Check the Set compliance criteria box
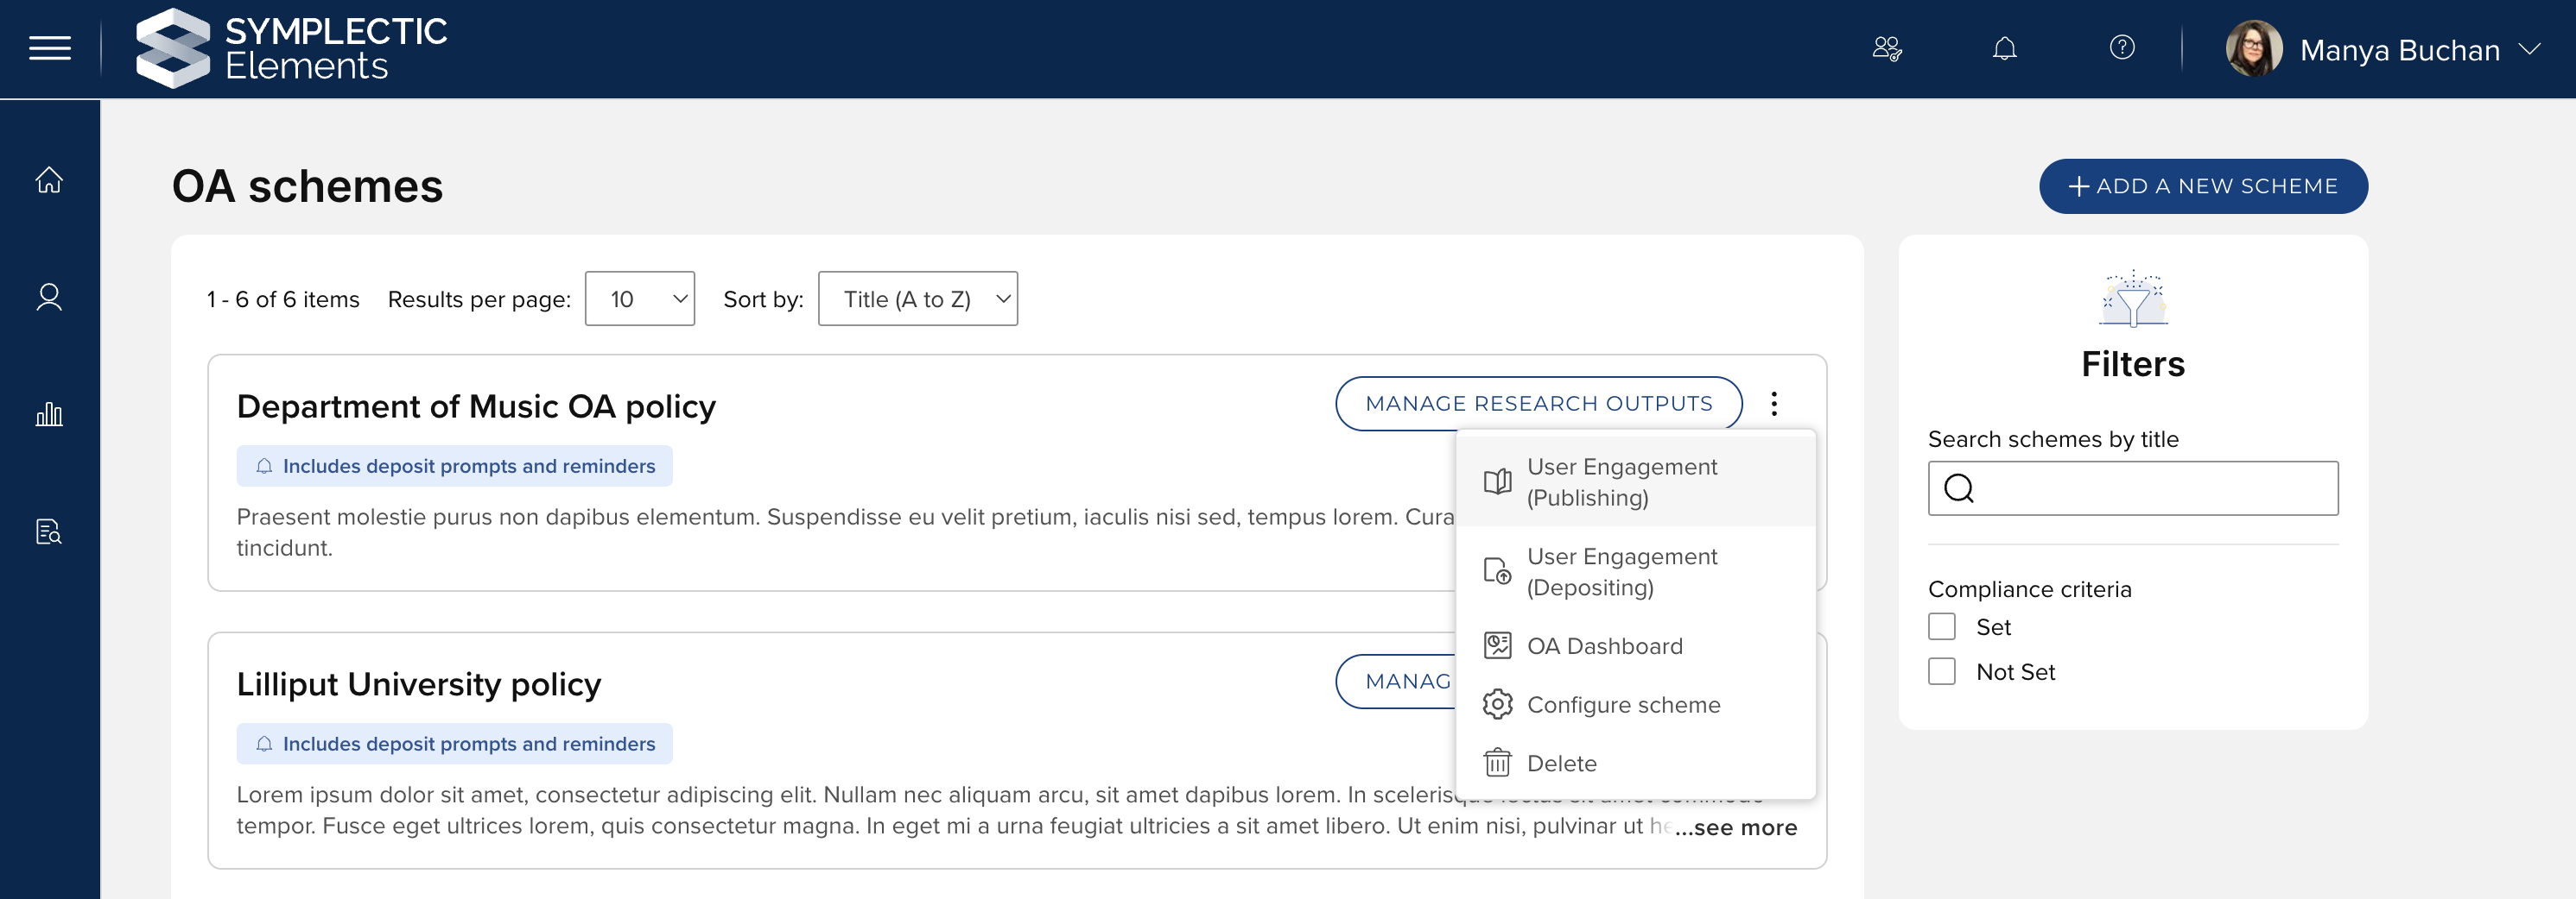 coord(1941,626)
